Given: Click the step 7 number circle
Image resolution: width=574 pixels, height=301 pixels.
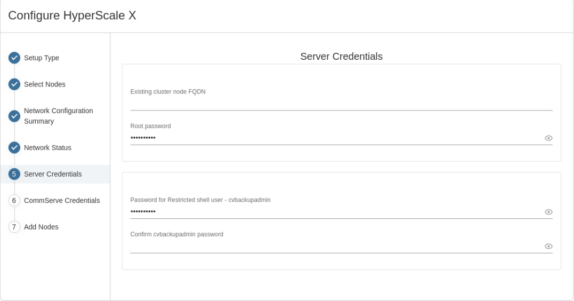Looking at the screenshot, I should point(14,227).
